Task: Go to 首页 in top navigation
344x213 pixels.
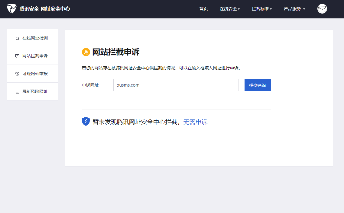Action: [x=203, y=9]
